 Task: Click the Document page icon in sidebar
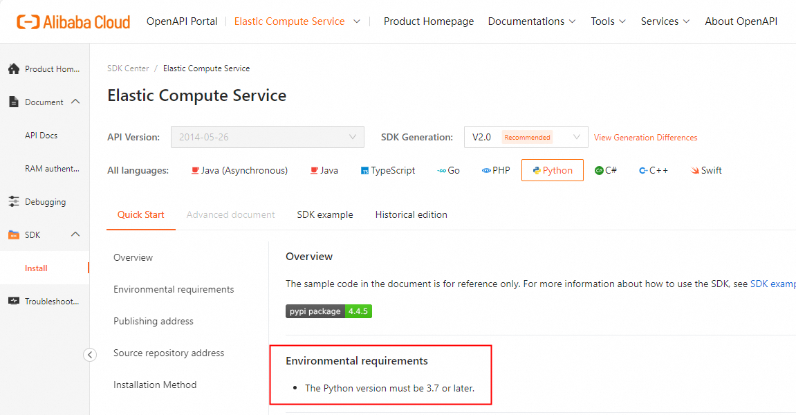(x=13, y=102)
